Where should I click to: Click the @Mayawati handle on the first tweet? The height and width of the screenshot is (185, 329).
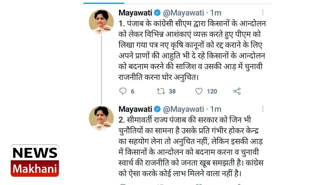pos(184,13)
